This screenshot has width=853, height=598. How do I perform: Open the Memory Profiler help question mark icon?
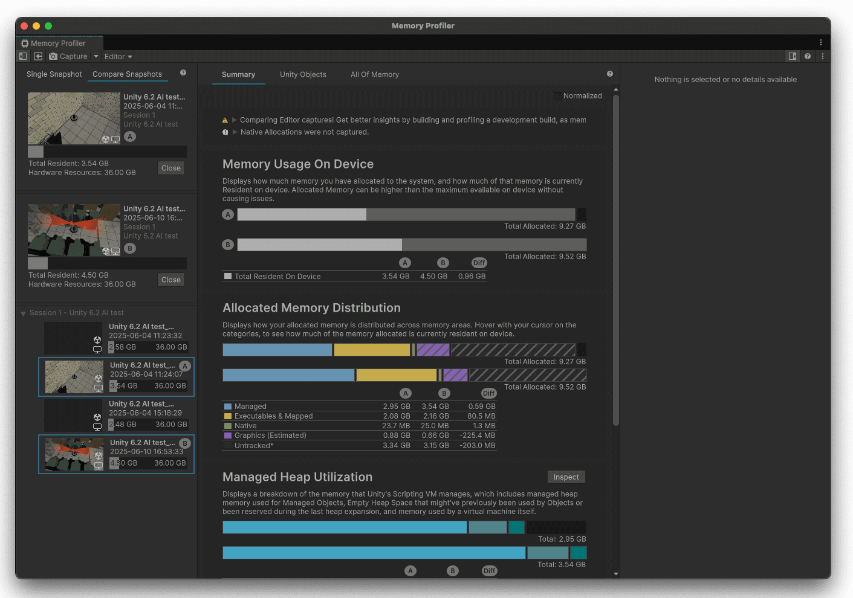[808, 56]
